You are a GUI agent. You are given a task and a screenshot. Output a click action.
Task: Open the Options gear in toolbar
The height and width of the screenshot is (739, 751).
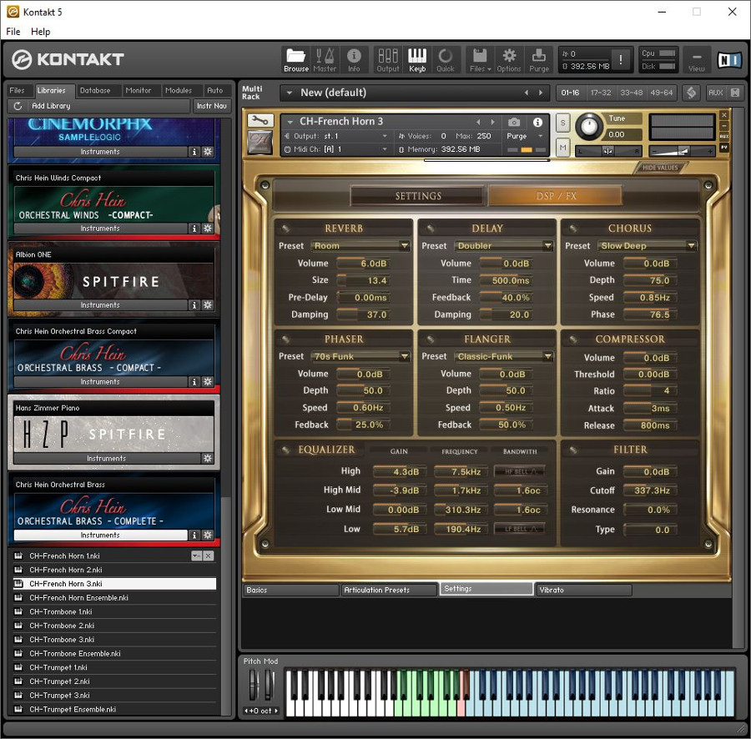click(509, 60)
